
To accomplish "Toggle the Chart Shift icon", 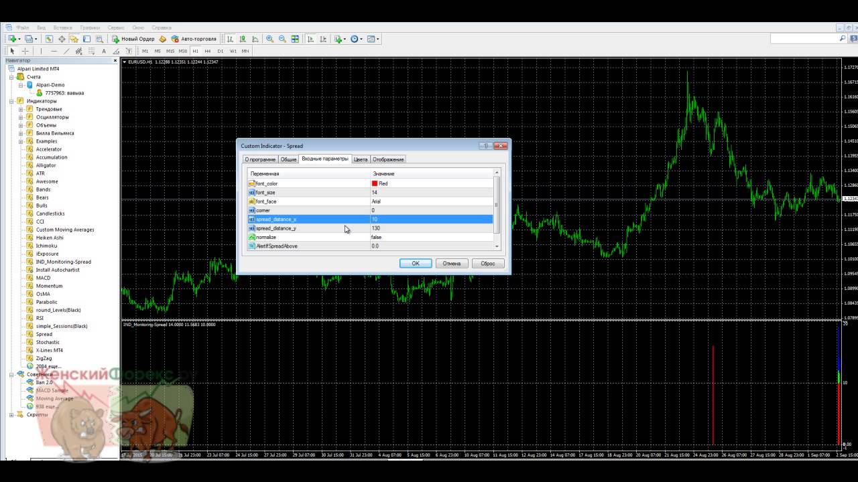I will (x=323, y=39).
